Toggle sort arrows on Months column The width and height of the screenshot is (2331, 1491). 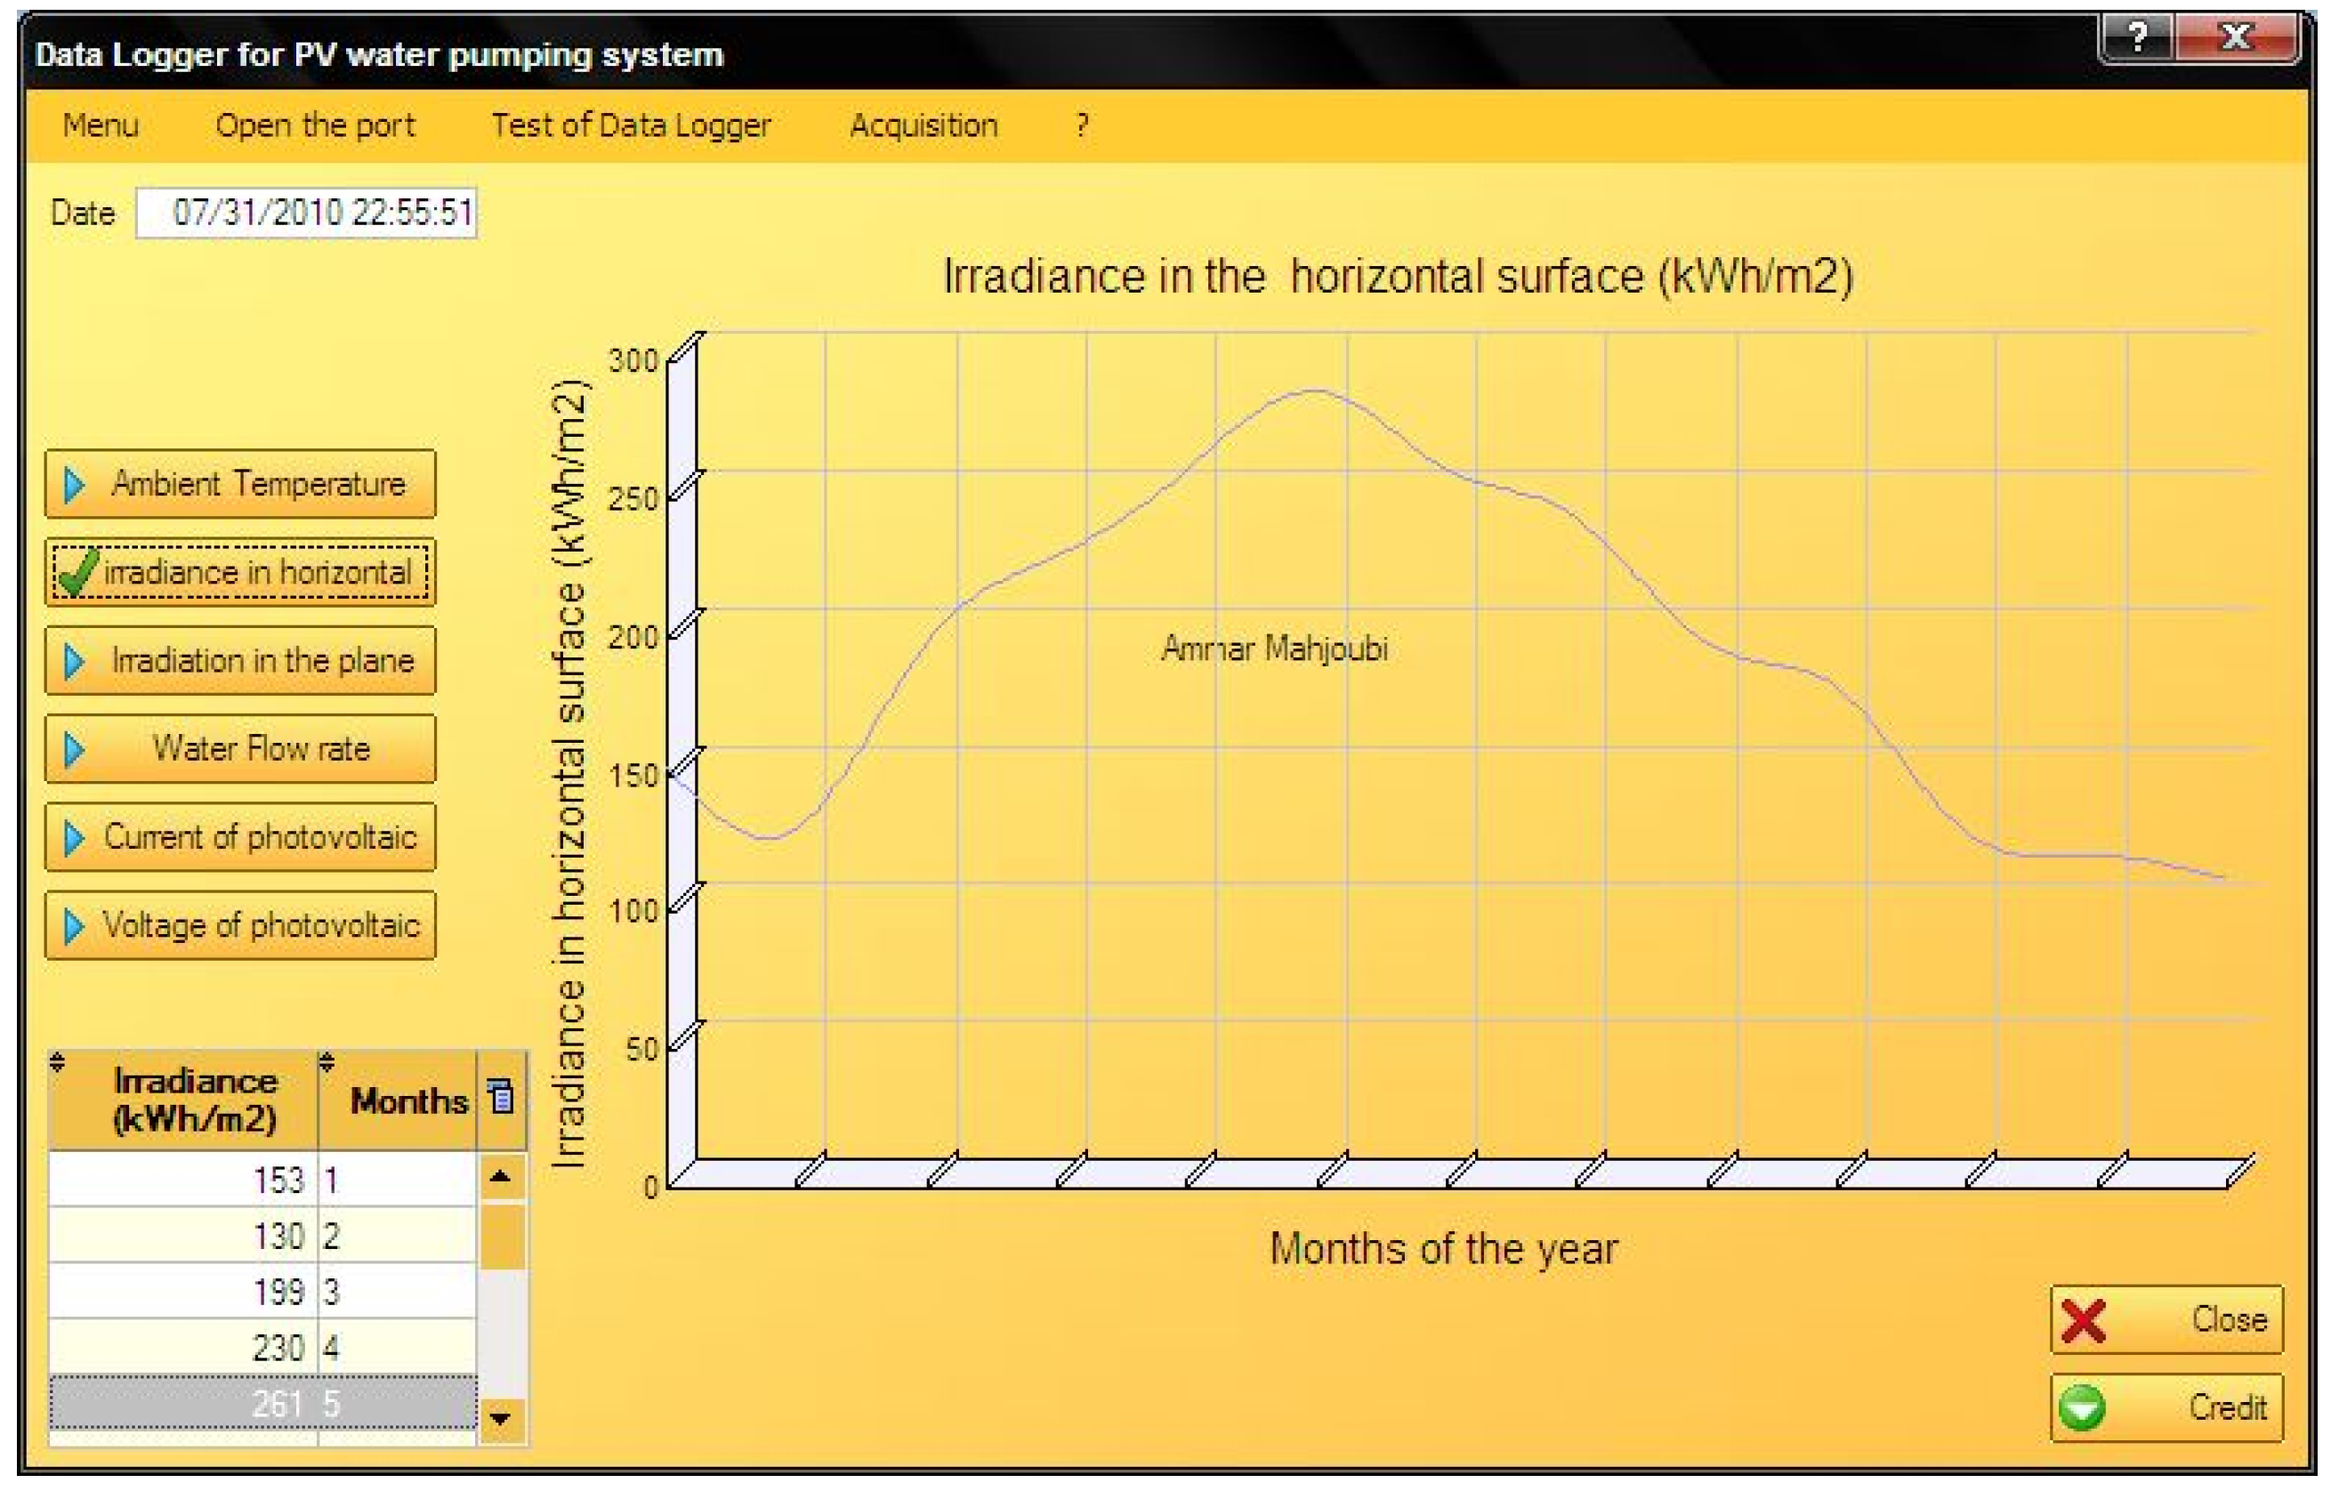coord(327,1062)
